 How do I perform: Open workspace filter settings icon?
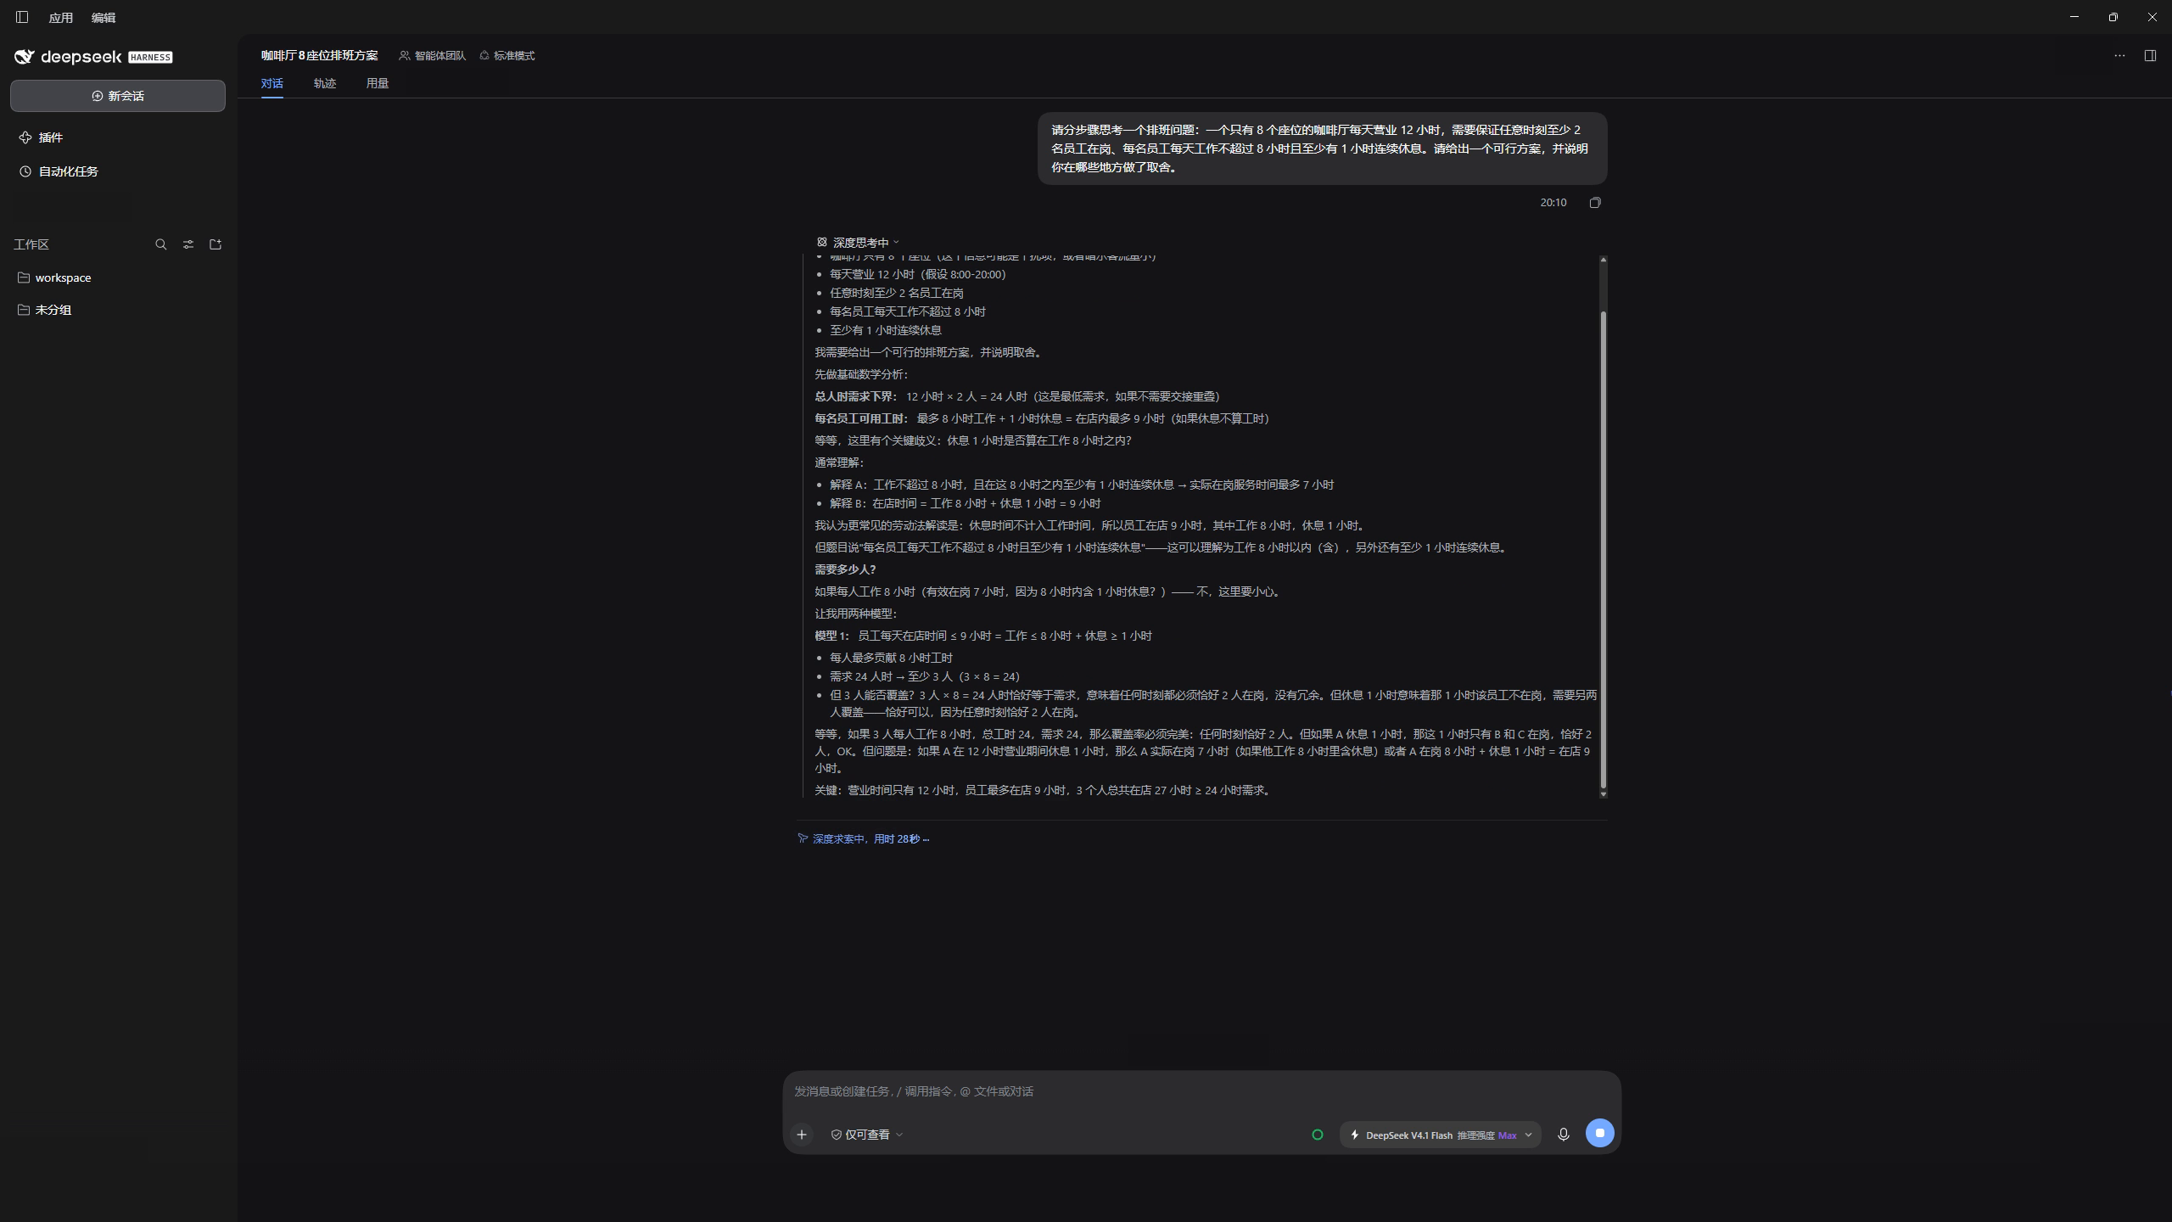[188, 244]
